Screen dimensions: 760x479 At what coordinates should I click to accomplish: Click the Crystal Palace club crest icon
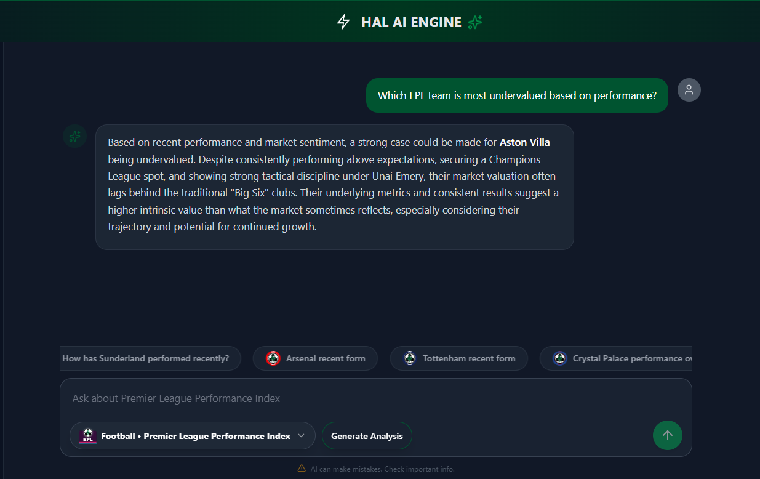tap(560, 358)
